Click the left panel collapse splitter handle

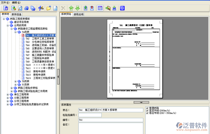pyautogui.click(x=58, y=76)
